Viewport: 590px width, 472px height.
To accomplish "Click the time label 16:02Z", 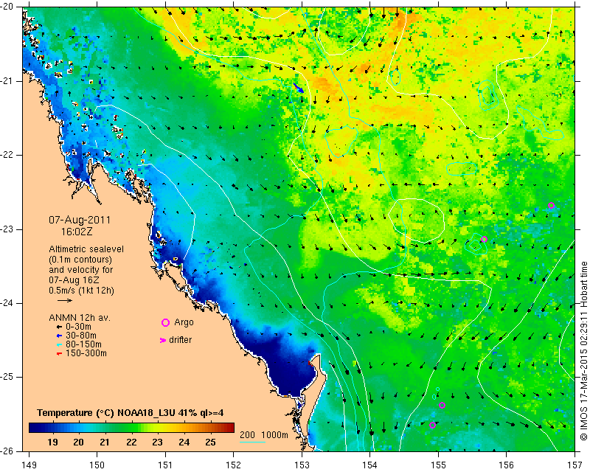I will point(77,232).
